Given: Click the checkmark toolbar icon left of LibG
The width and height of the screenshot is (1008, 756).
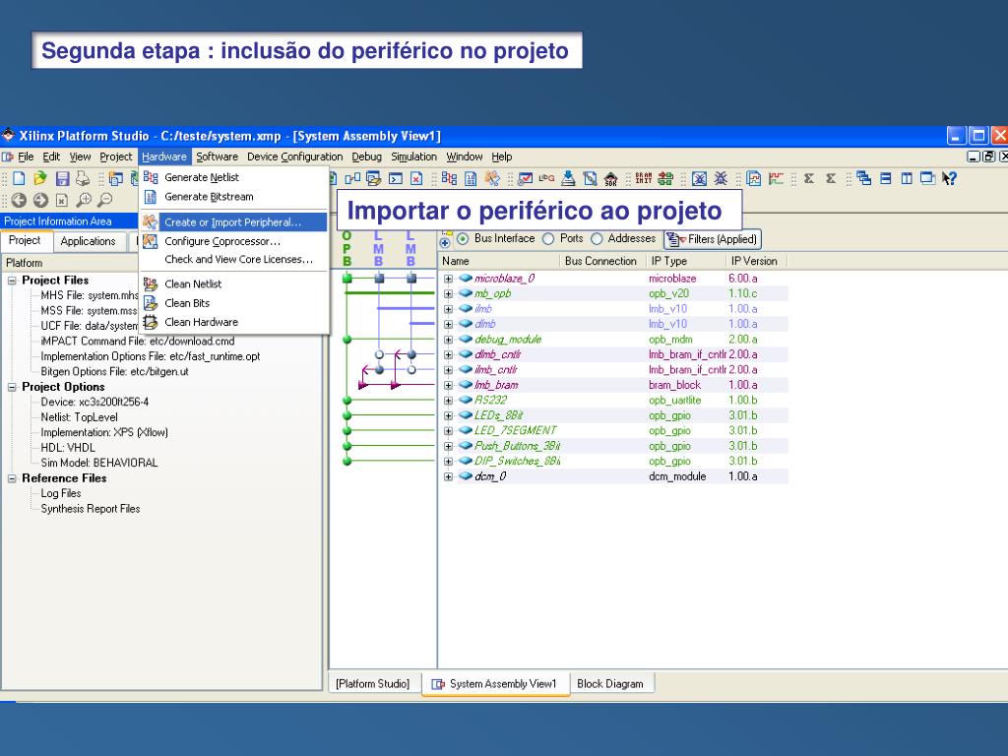Looking at the screenshot, I should pos(526,179).
